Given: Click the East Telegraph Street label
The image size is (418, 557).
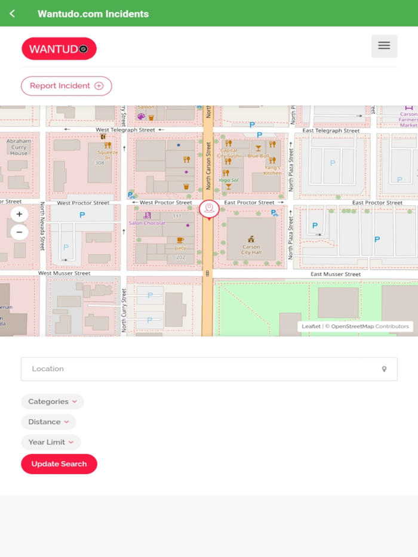Looking at the screenshot, I should [x=331, y=131].
